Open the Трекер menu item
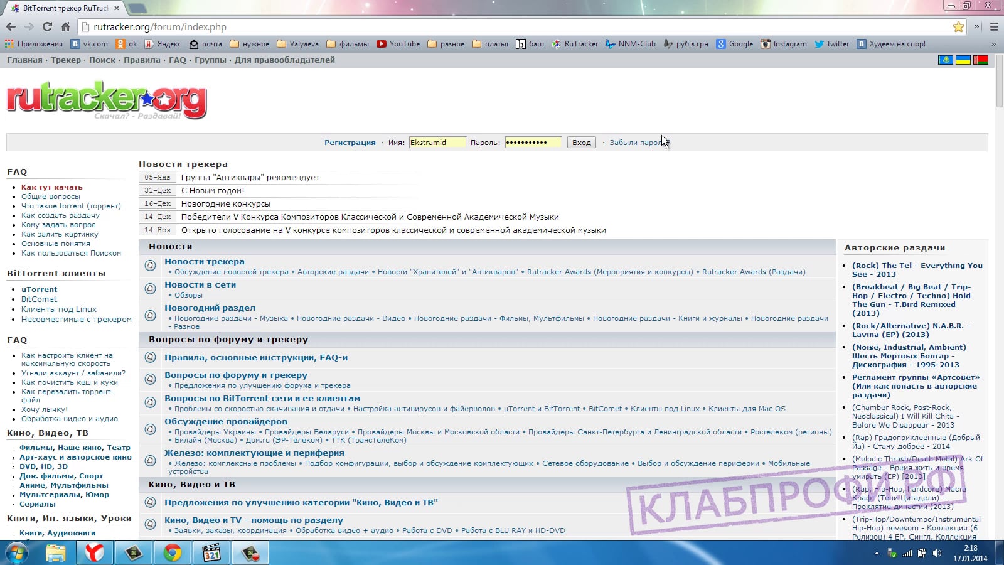The width and height of the screenshot is (1004, 565). [66, 60]
